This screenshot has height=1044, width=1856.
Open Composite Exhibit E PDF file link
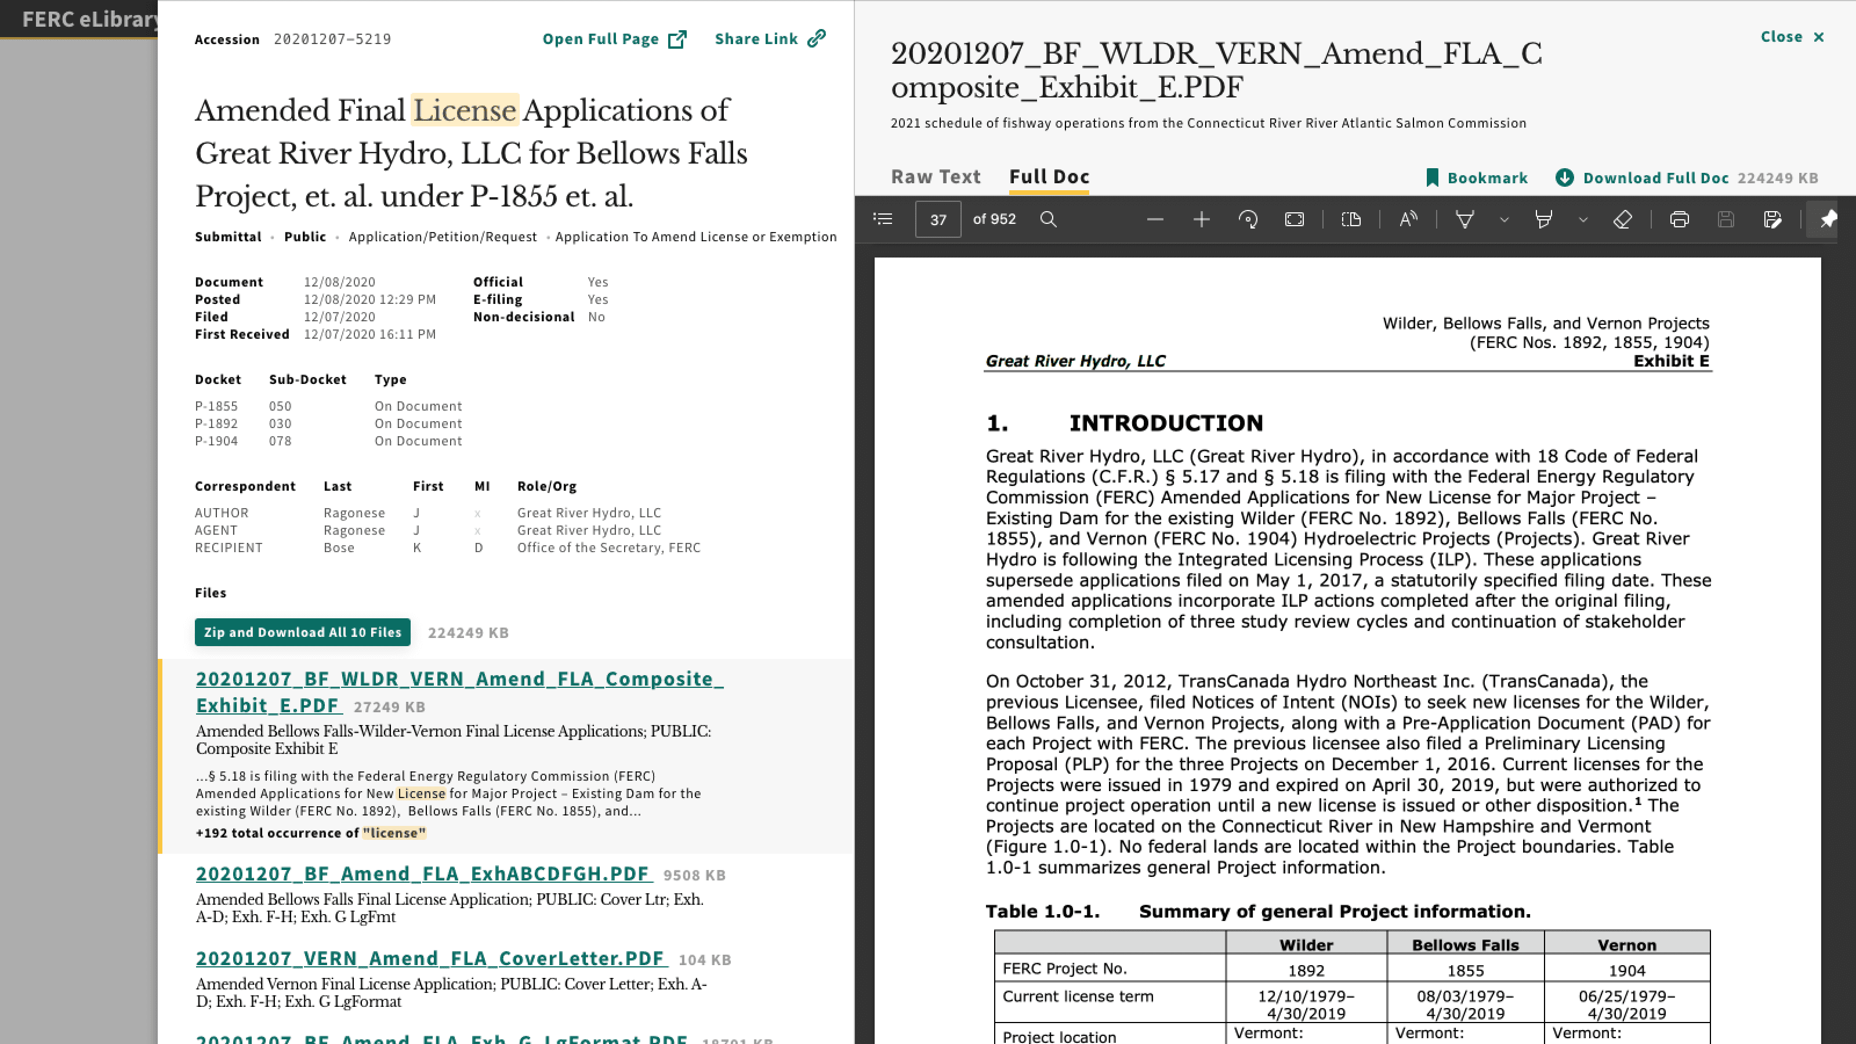(x=459, y=692)
